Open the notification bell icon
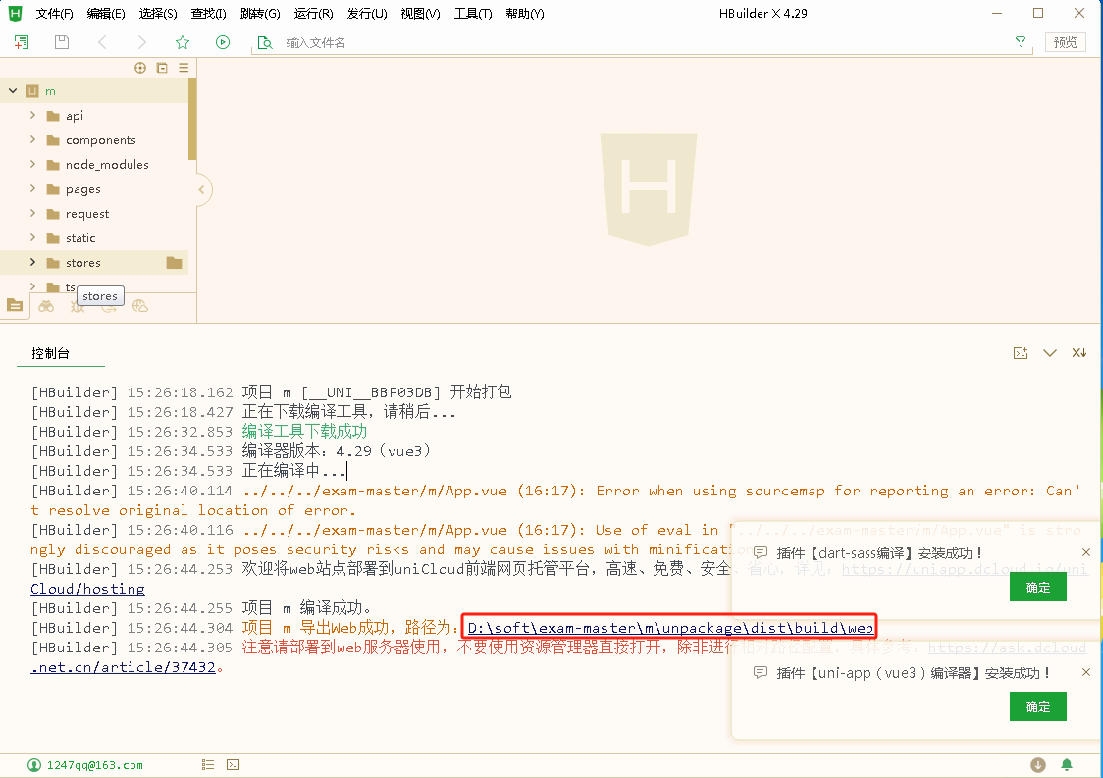The width and height of the screenshot is (1103, 778). (1067, 764)
